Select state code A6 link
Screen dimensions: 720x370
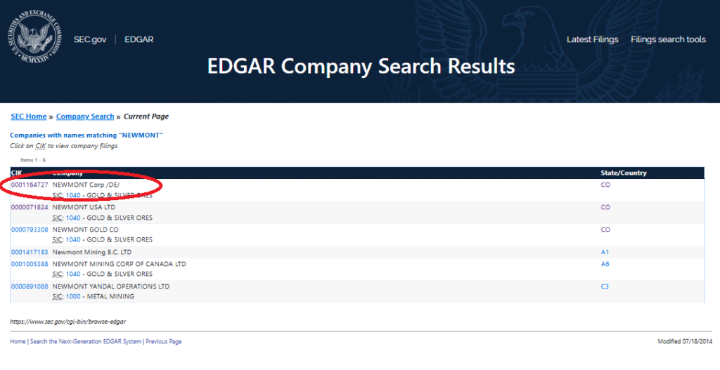click(605, 264)
